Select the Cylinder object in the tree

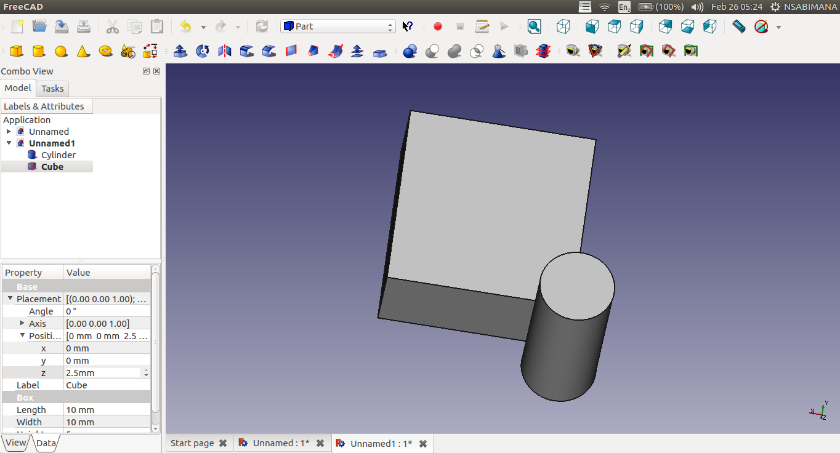click(x=59, y=155)
